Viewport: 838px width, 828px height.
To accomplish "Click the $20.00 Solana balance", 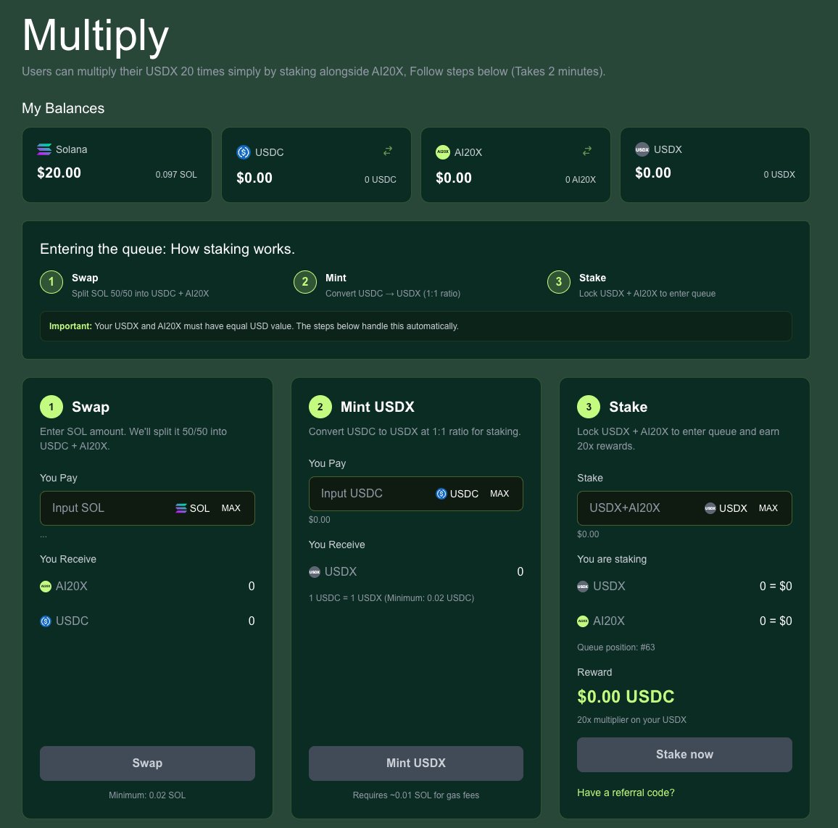I will click(59, 173).
